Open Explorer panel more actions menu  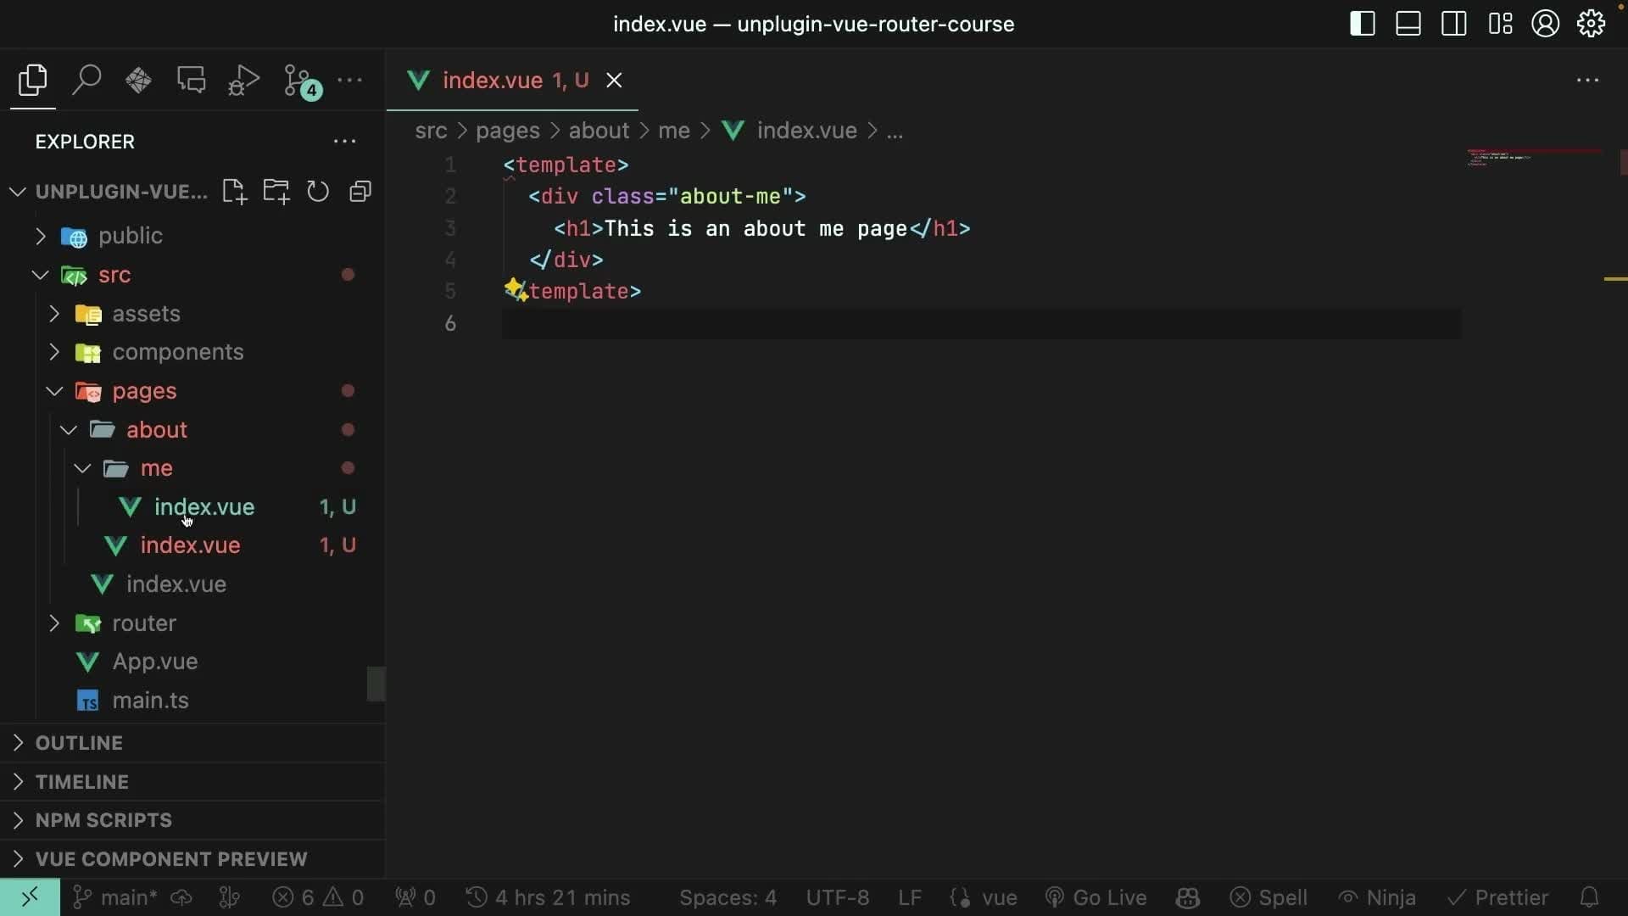(344, 142)
